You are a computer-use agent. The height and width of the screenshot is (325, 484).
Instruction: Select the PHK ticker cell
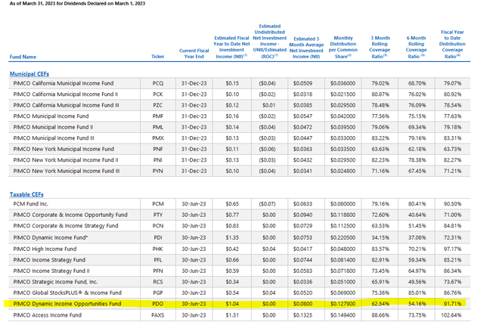158,249
